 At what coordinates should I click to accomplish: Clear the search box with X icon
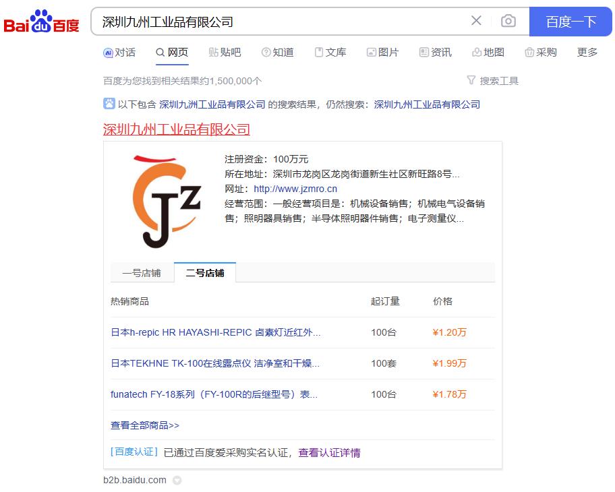476,21
